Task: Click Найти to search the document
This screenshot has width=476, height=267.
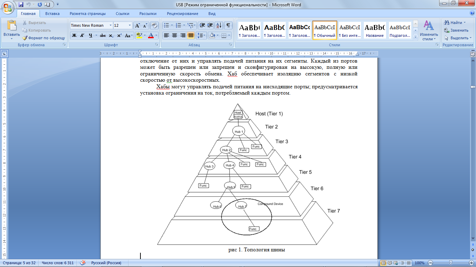Action: coord(454,23)
